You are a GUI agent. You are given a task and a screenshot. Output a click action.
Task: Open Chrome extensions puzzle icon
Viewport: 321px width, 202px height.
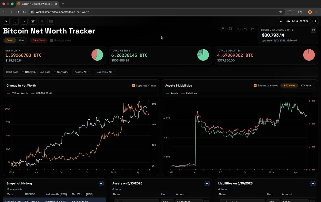(290, 12)
